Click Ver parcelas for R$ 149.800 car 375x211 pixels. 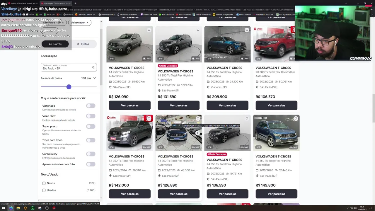[276, 194]
